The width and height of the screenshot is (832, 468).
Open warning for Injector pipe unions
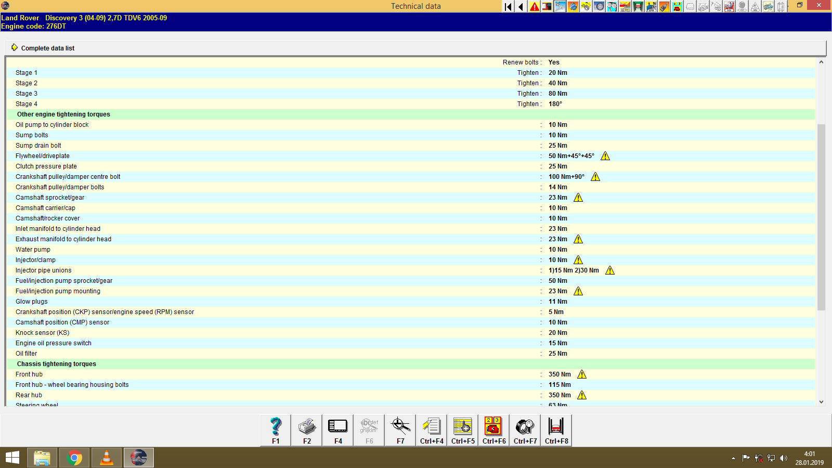click(610, 270)
